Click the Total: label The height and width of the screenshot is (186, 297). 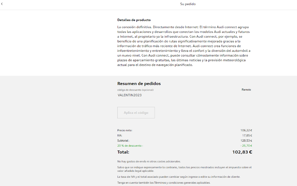[123, 152]
